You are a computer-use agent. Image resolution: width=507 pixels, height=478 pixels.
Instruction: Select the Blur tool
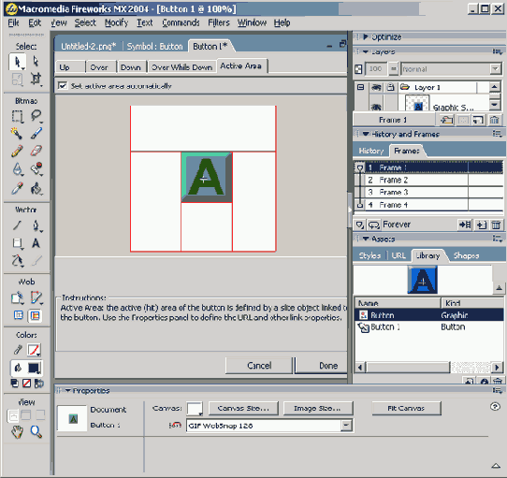coord(17,169)
